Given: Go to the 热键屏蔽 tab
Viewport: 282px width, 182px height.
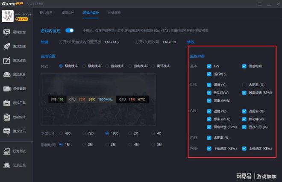Looking at the screenshot, I should coord(114,13).
